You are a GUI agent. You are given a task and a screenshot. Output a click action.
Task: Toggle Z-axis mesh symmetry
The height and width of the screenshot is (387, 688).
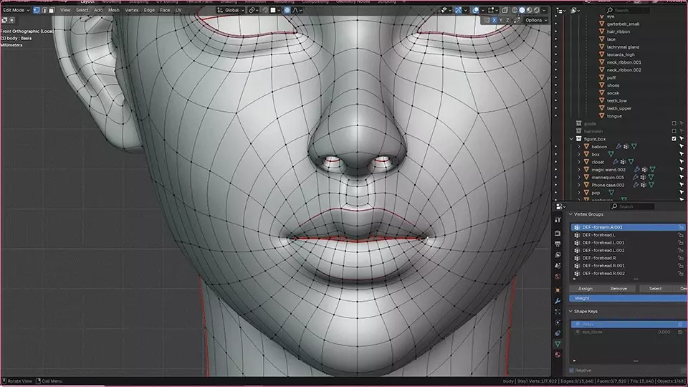coord(507,20)
